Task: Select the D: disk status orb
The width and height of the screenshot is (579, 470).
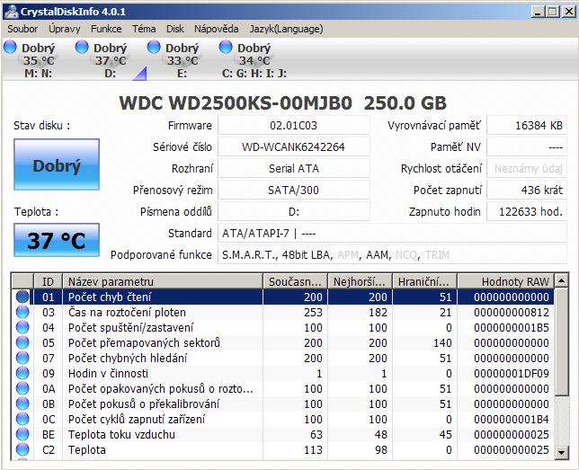Action: pyautogui.click(x=82, y=48)
